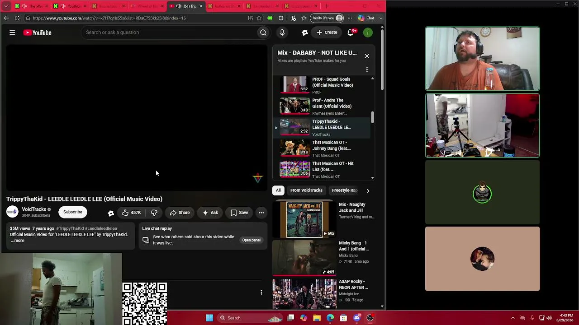Screen dimensions: 579x325
Task: Open Microsoft Edge from the taskbar
Action: click(330, 318)
